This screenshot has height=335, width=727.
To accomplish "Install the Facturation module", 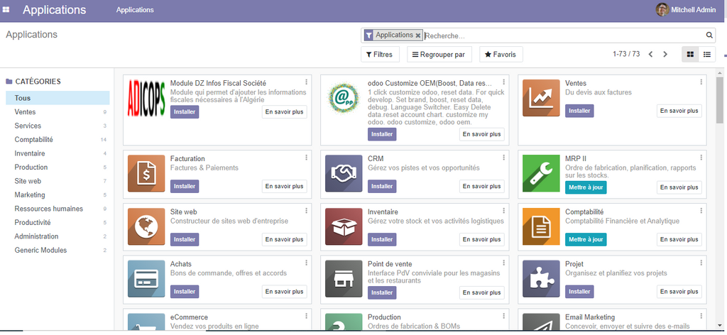I will (x=185, y=187).
